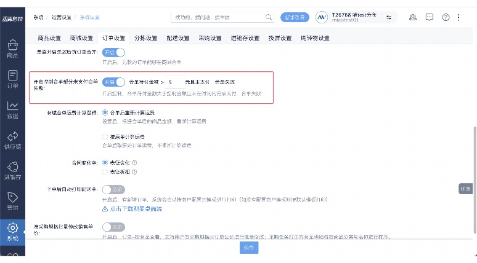Open the 商品 section in sidebar
This screenshot has width=477, height=263.
click(x=12, y=49)
